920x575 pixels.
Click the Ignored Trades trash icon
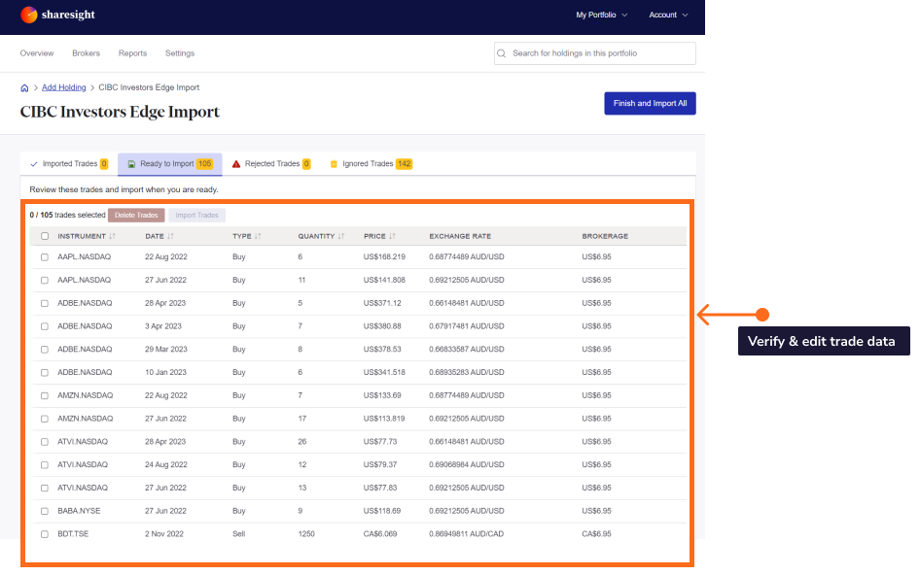point(334,164)
